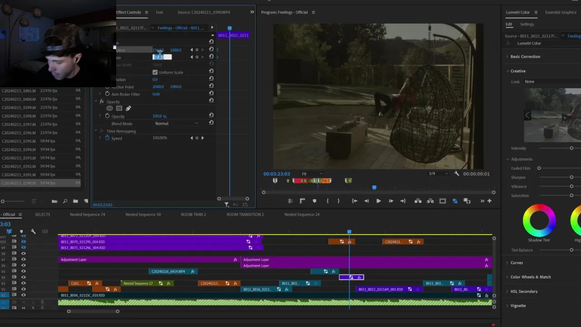Open timeline display settings wrench

pyautogui.click(x=33, y=232)
